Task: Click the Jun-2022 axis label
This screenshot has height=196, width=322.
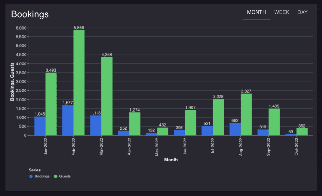Action: click(x=185, y=146)
